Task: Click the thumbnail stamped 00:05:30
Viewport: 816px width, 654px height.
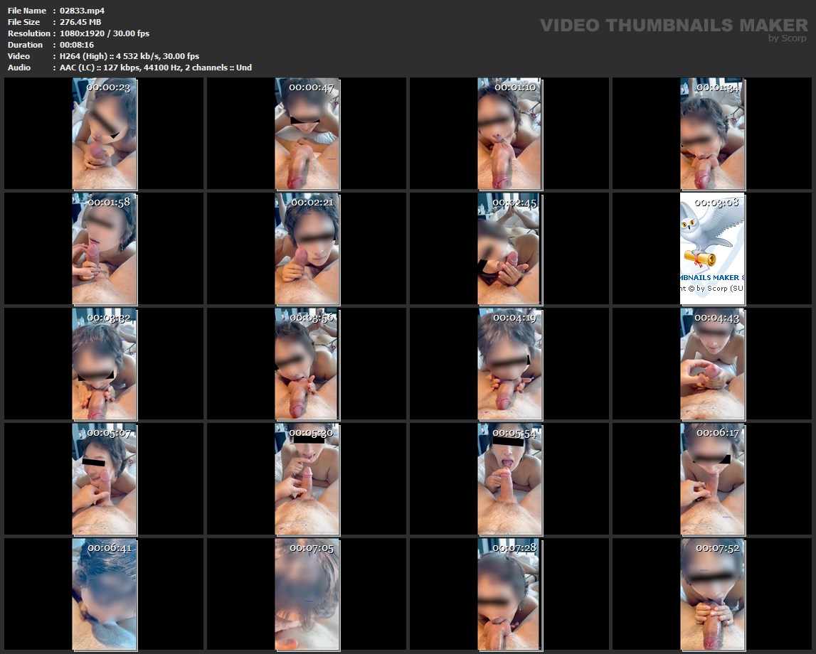Action: click(307, 479)
